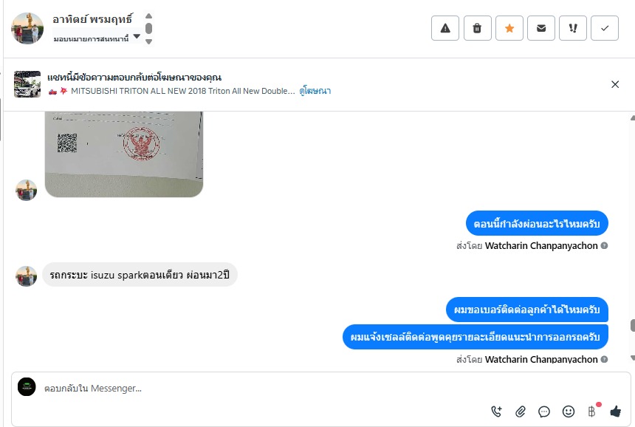Open the emoji picker smiley icon
Viewport: 635px width, 427px height.
pos(569,411)
